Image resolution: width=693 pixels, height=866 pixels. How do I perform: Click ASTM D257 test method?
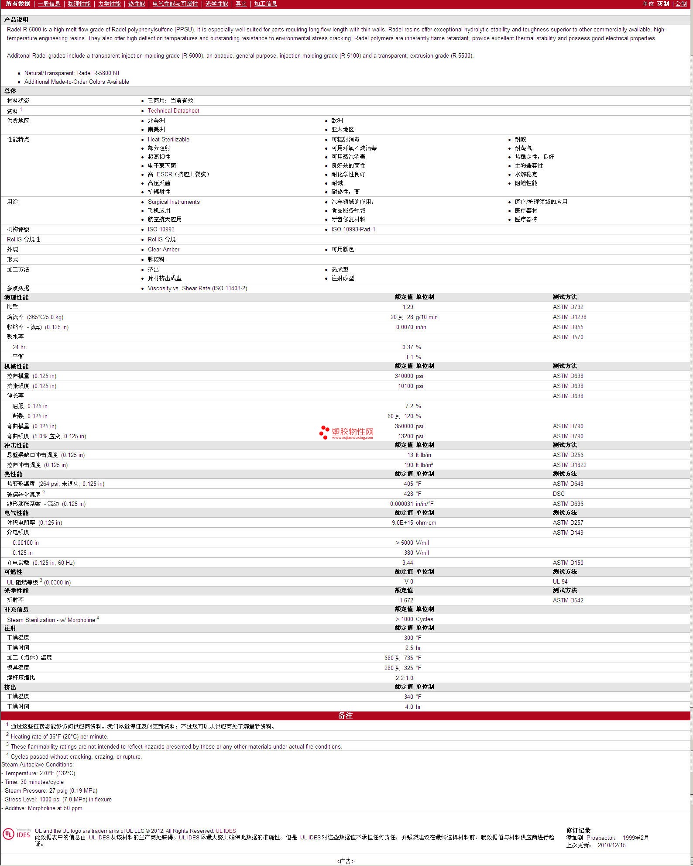pos(568,523)
